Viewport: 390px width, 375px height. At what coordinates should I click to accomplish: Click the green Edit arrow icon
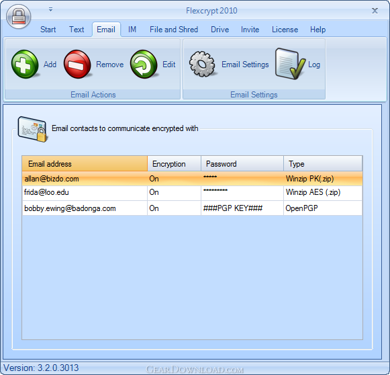144,65
